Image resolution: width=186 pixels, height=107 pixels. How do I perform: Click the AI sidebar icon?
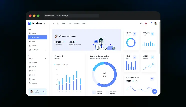click(x=30, y=58)
